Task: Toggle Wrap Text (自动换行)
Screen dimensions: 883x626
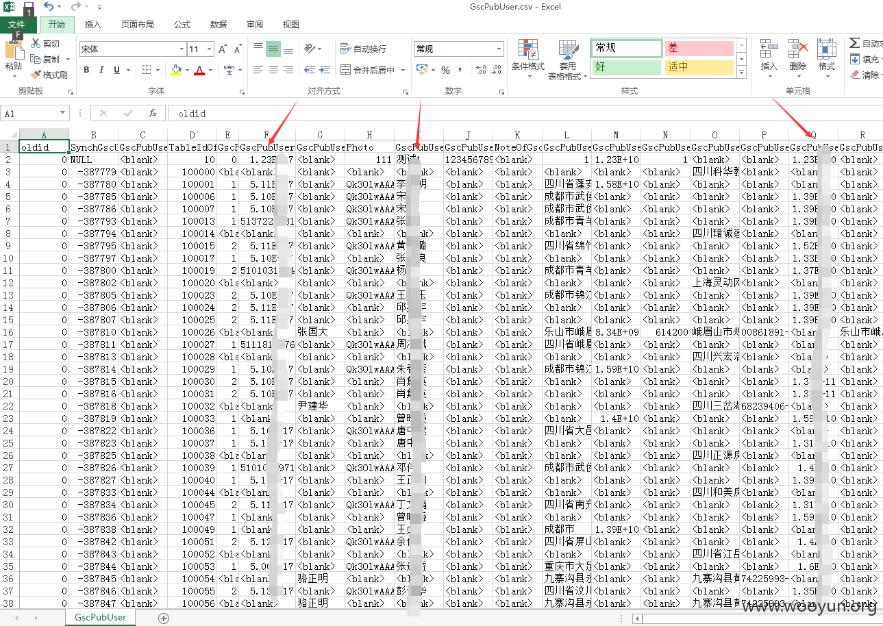Action: 363,49
